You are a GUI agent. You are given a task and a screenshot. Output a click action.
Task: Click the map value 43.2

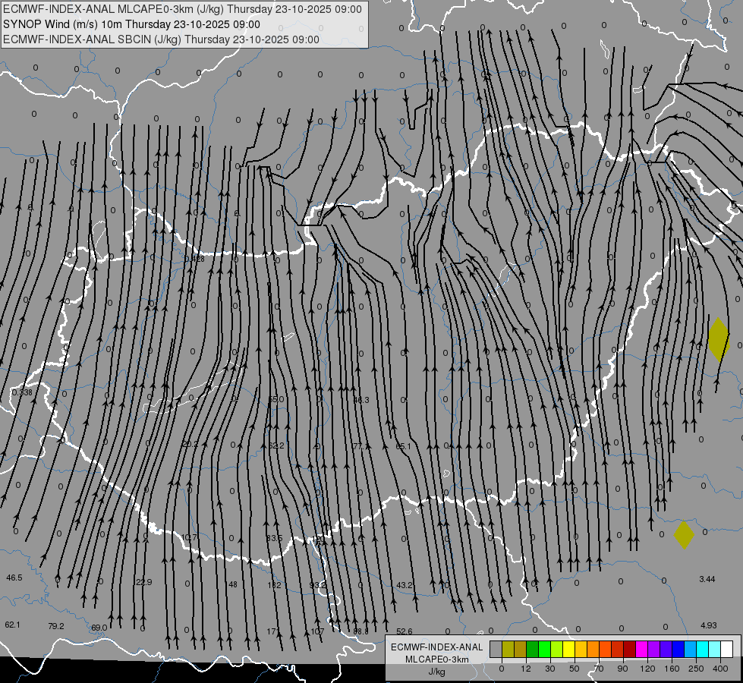click(x=405, y=585)
